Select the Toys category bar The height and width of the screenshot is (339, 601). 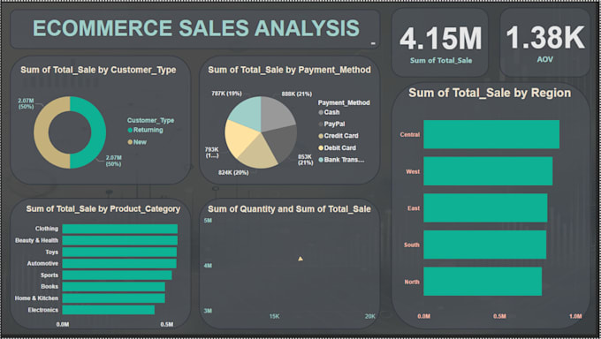119,252
